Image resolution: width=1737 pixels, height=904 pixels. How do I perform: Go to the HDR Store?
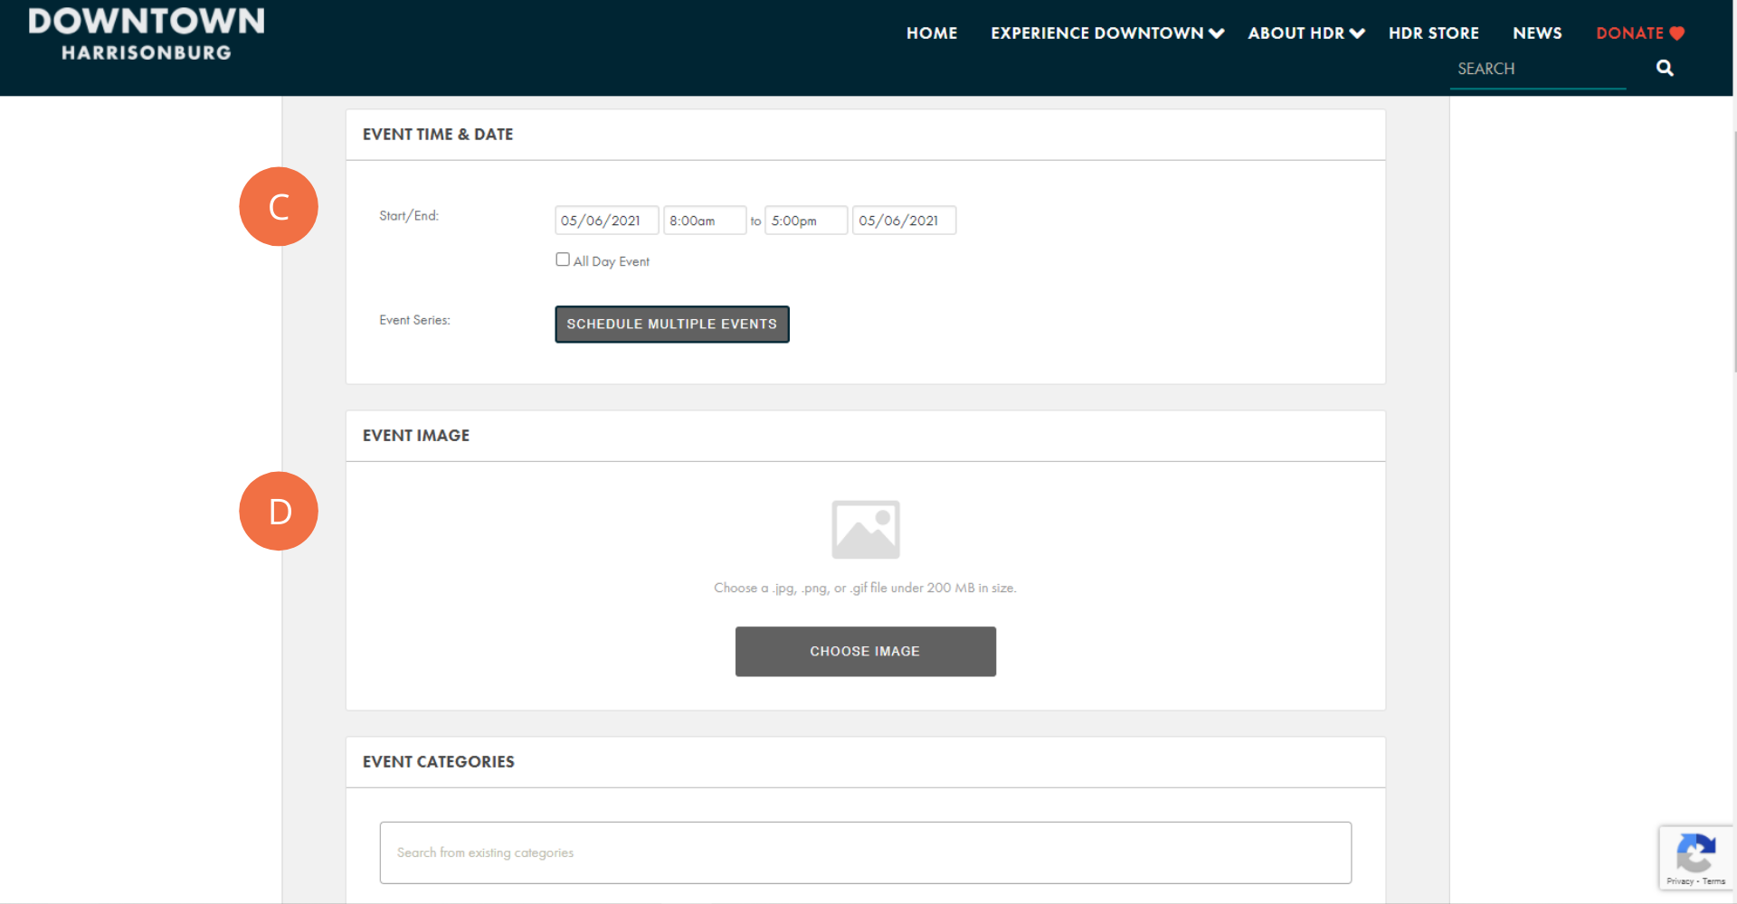pos(1434,33)
